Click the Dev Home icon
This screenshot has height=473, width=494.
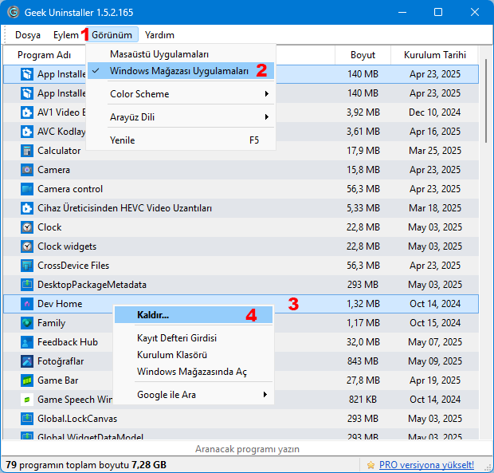[27, 304]
